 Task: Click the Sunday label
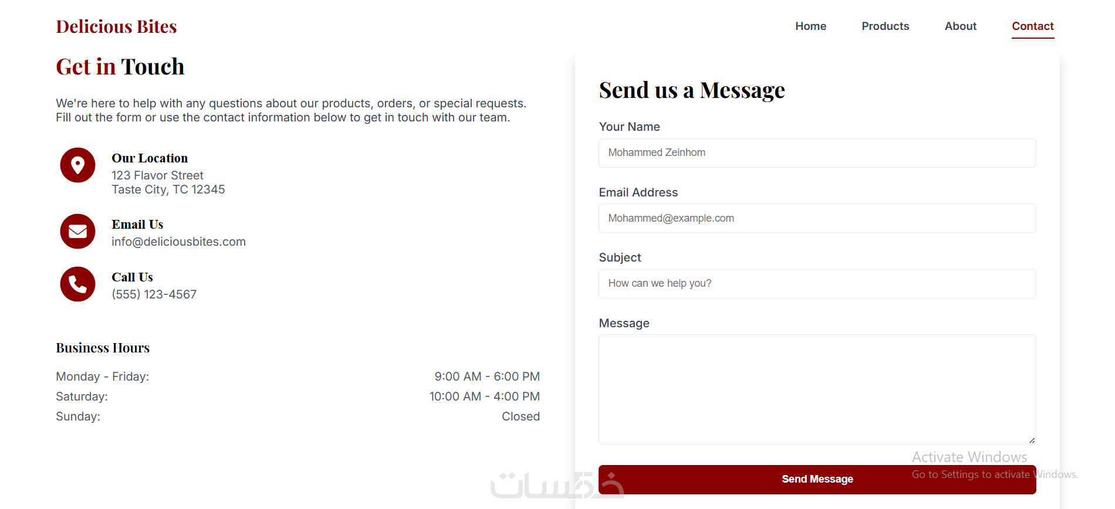78,416
